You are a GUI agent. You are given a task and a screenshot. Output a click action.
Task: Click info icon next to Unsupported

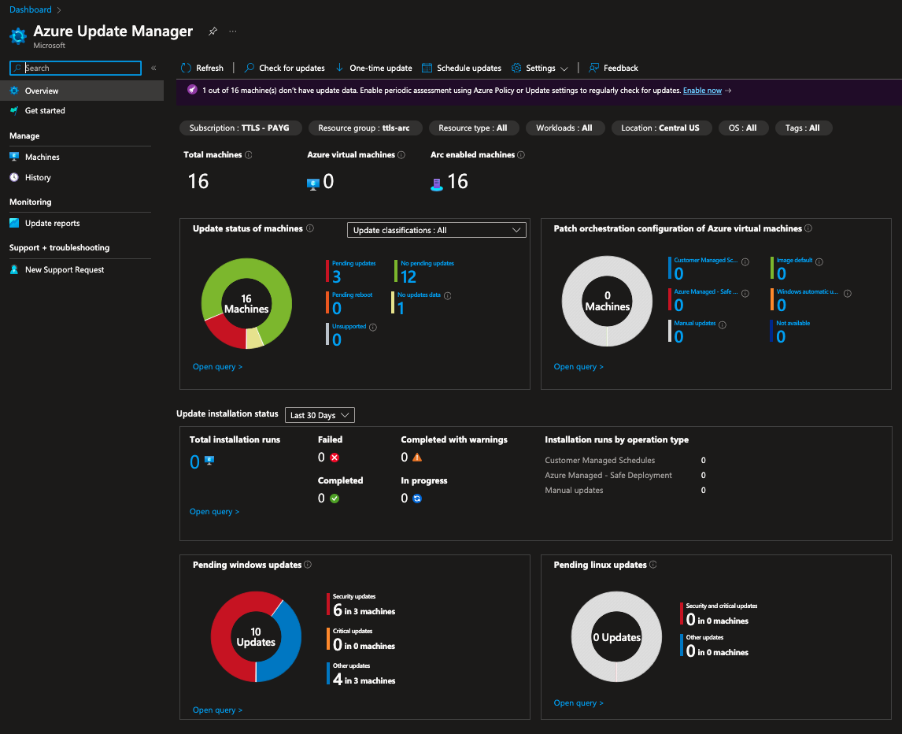click(373, 328)
